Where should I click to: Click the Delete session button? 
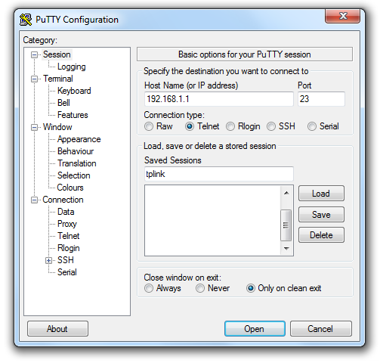[321, 235]
